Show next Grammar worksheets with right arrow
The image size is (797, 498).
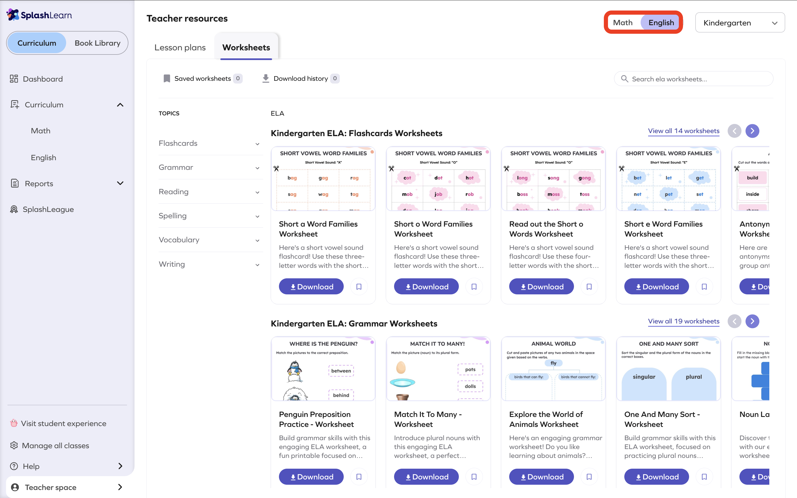(x=752, y=321)
